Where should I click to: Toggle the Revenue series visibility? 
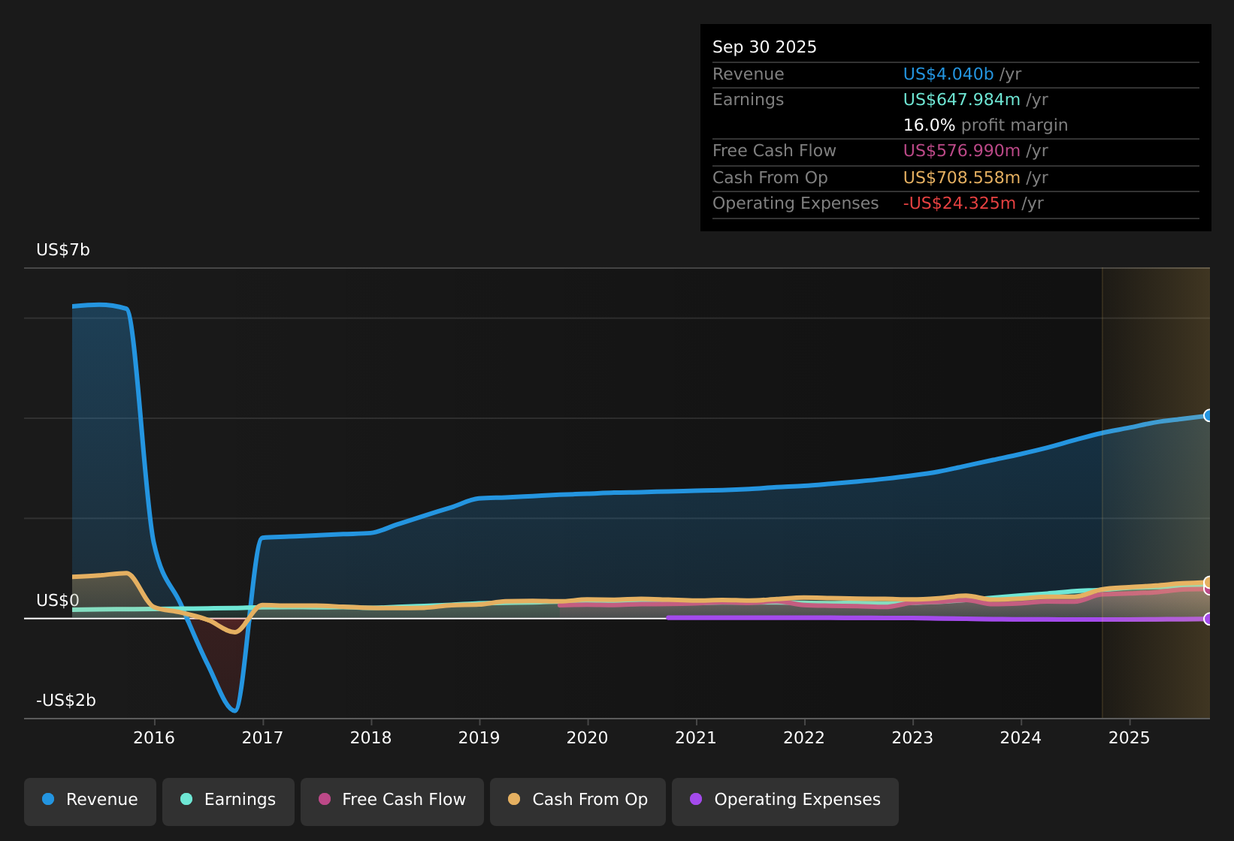coord(89,800)
